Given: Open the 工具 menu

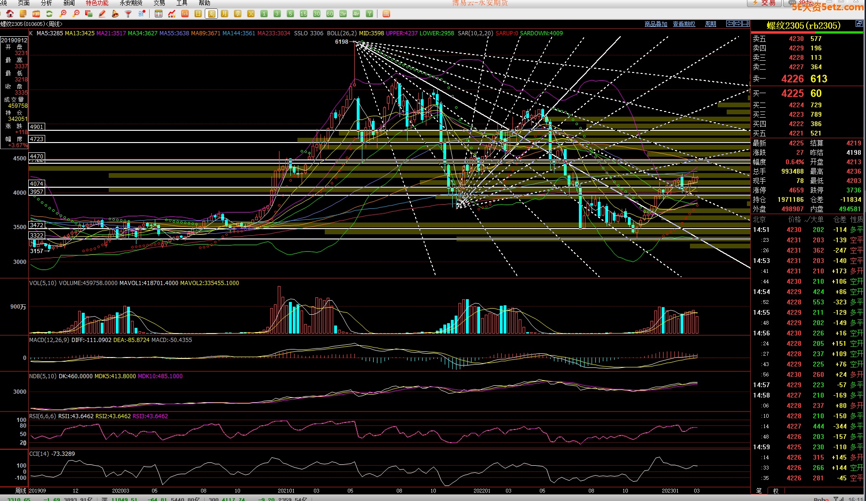Looking at the screenshot, I should click(x=182, y=3).
